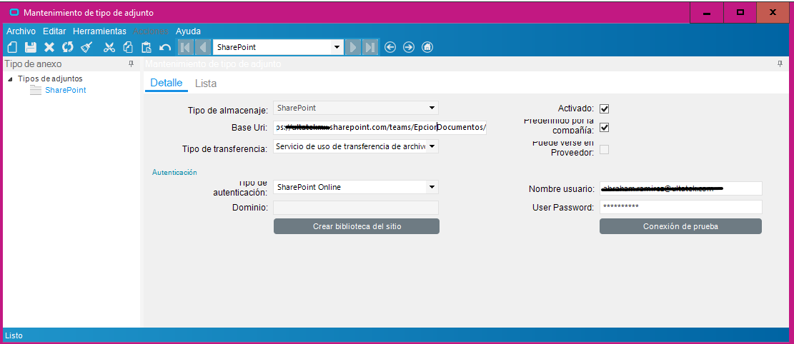Screen dimensions: 794x344
Task: Click Conexión de prueba button
Action: tap(680, 226)
